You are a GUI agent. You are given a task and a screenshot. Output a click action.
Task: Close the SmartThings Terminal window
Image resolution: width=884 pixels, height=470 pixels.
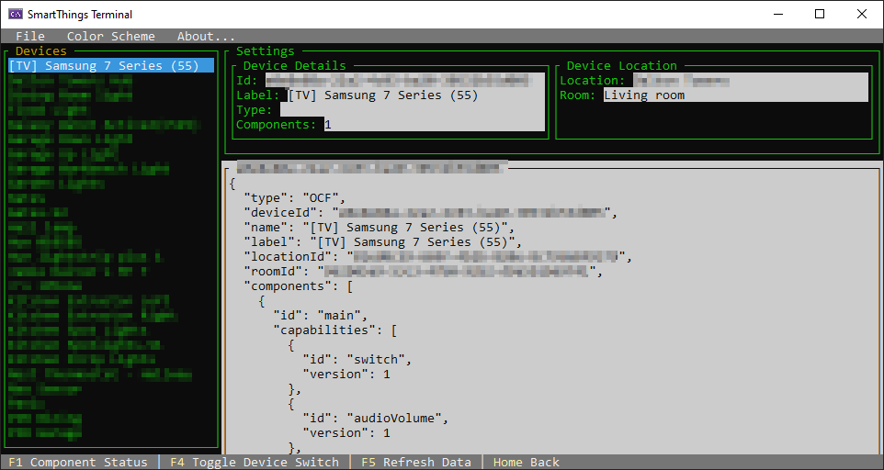coord(862,14)
